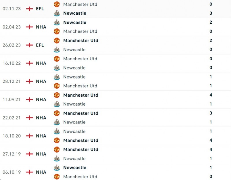
Task: Click Newcastle crest in 06.10.19 match
Action: click(57, 168)
